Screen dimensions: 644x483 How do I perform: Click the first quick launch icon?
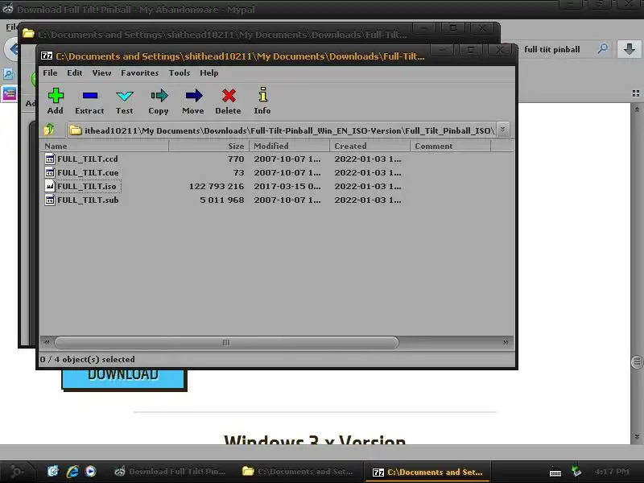[53, 472]
